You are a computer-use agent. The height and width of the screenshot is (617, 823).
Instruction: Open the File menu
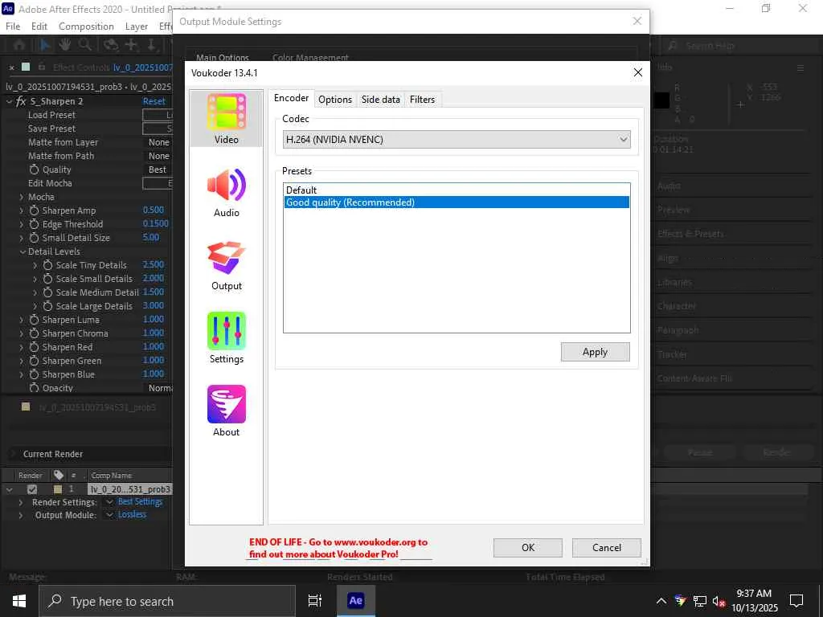tap(13, 27)
